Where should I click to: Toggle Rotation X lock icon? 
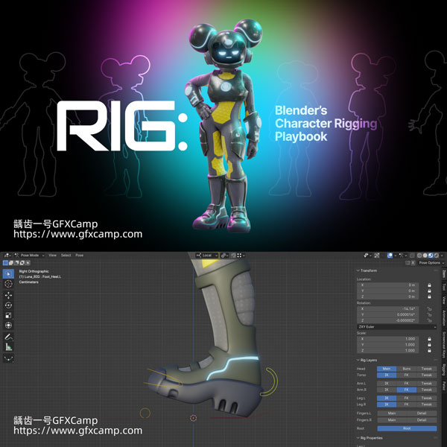[429, 308]
